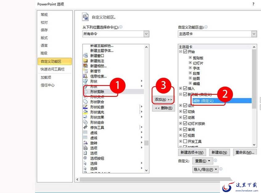Click info icon beside 从下列位置选择命令
261x193 pixels.
click(121, 27)
